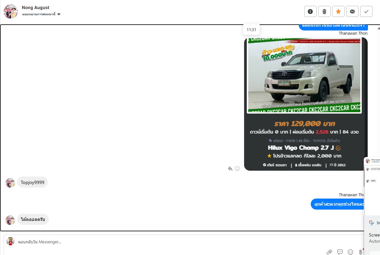Reply to the car listing message arrow
Viewport: 380px width, 255px height.
[x=230, y=168]
